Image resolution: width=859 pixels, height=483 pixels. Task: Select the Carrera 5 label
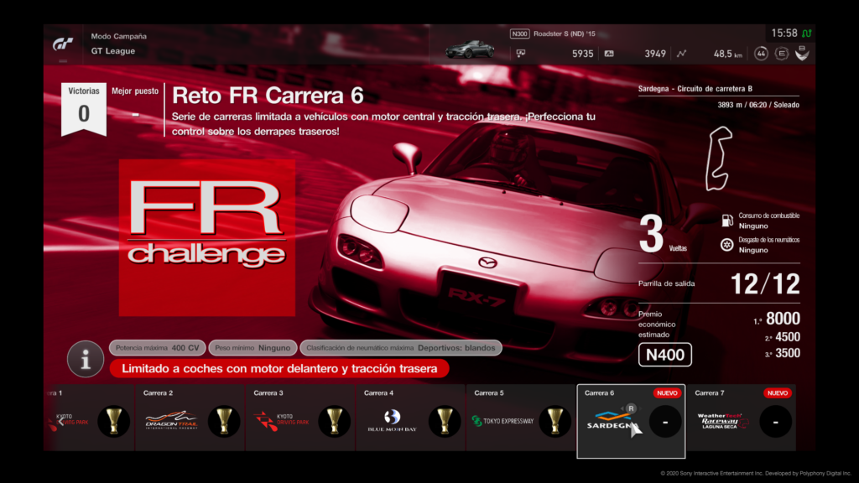tap(489, 393)
